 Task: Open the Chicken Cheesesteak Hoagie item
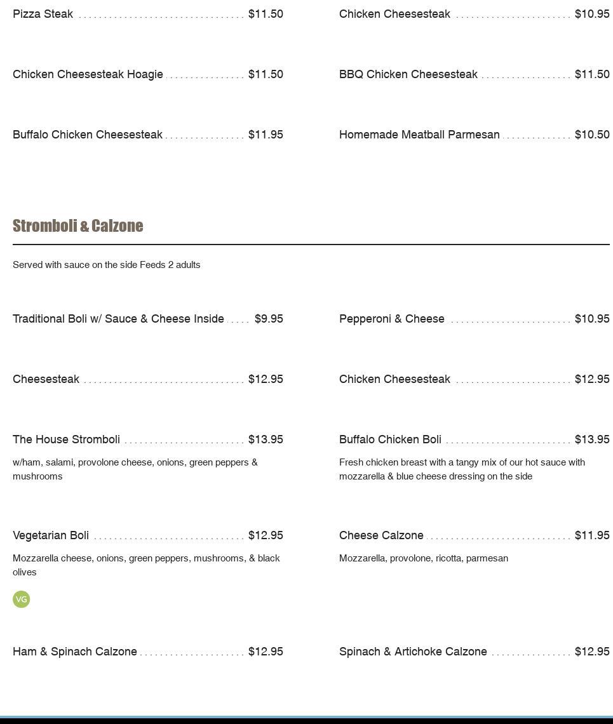(88, 74)
